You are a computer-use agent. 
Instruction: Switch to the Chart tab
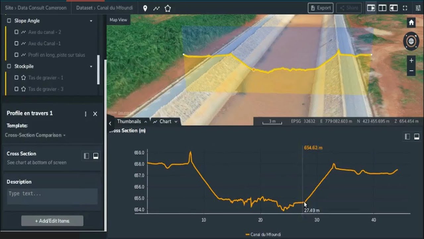[165, 121]
